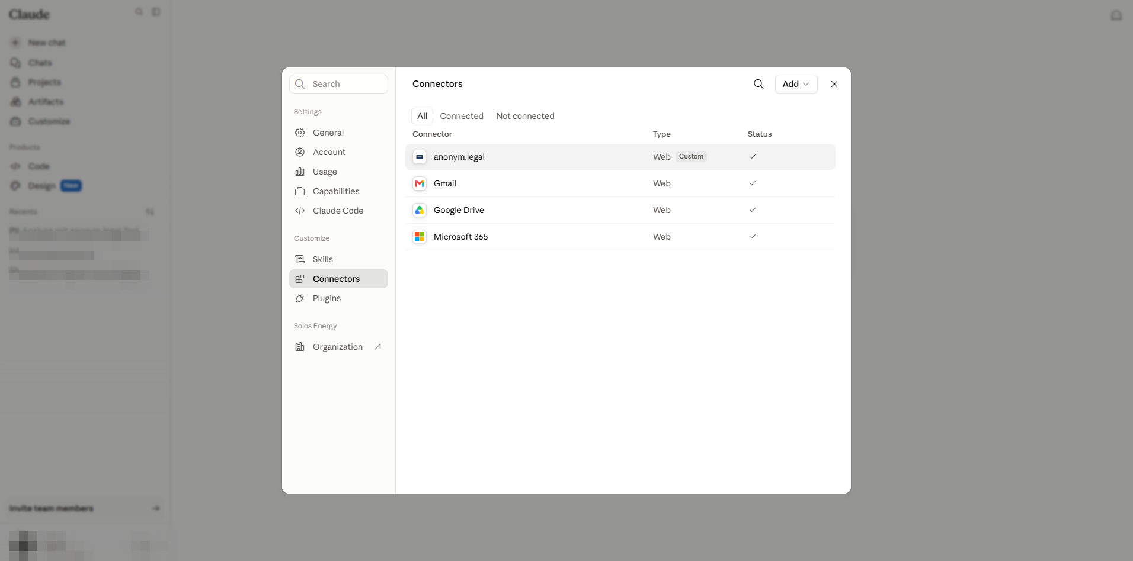Open Claude Code settings
This screenshot has width=1133, height=561.
point(338,211)
